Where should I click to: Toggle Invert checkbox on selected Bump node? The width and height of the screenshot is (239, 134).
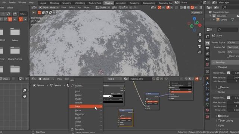pos(121,116)
